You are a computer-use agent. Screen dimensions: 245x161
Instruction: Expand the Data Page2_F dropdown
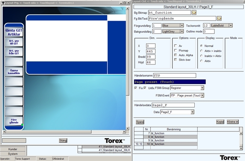tap(192, 112)
